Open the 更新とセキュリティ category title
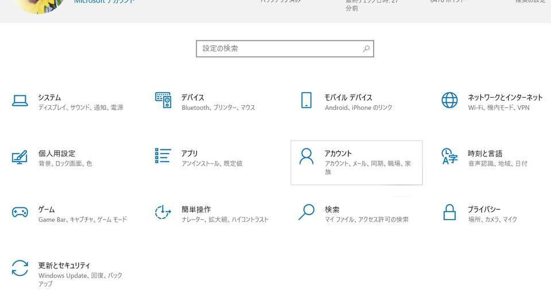551x292 pixels. pyautogui.click(x=64, y=265)
